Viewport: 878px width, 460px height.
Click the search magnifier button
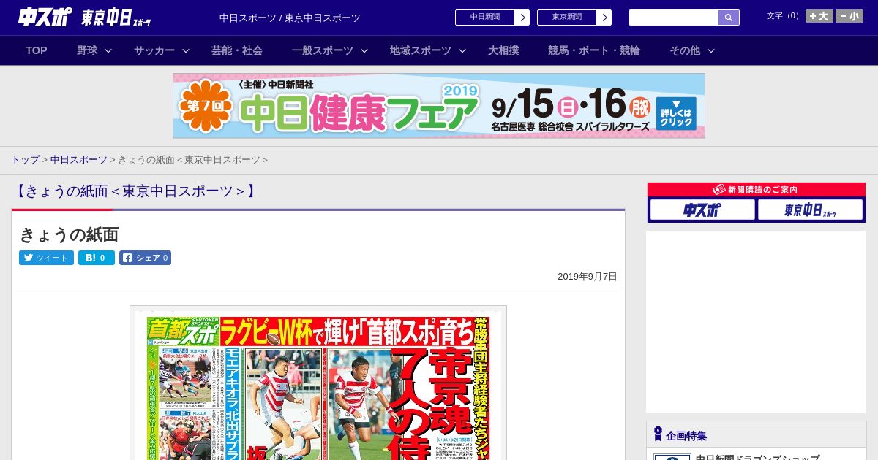click(729, 18)
